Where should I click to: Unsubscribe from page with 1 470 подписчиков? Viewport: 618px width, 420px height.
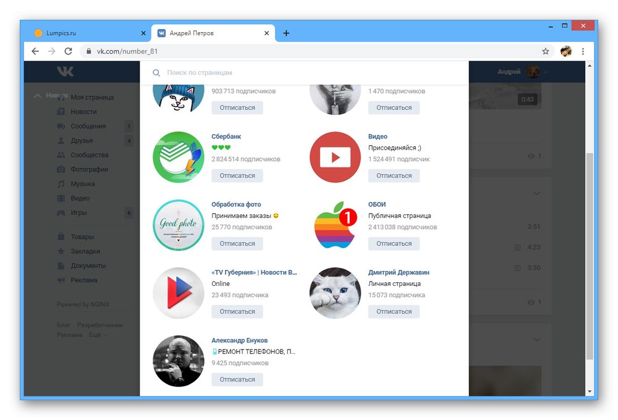point(394,107)
